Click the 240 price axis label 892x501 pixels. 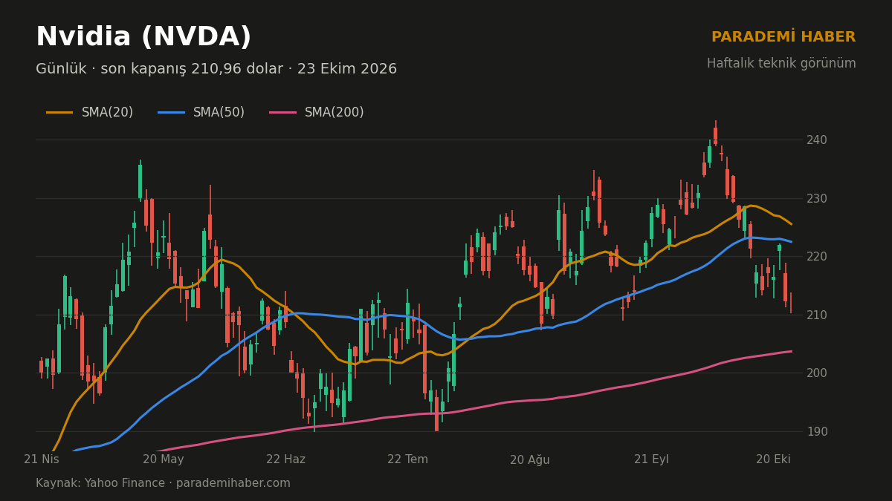[x=815, y=140]
